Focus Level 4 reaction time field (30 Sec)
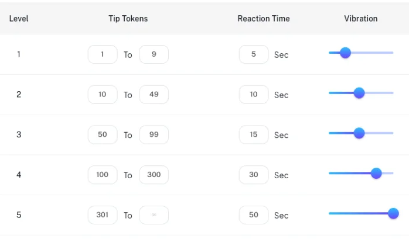409x239 pixels. click(254, 175)
